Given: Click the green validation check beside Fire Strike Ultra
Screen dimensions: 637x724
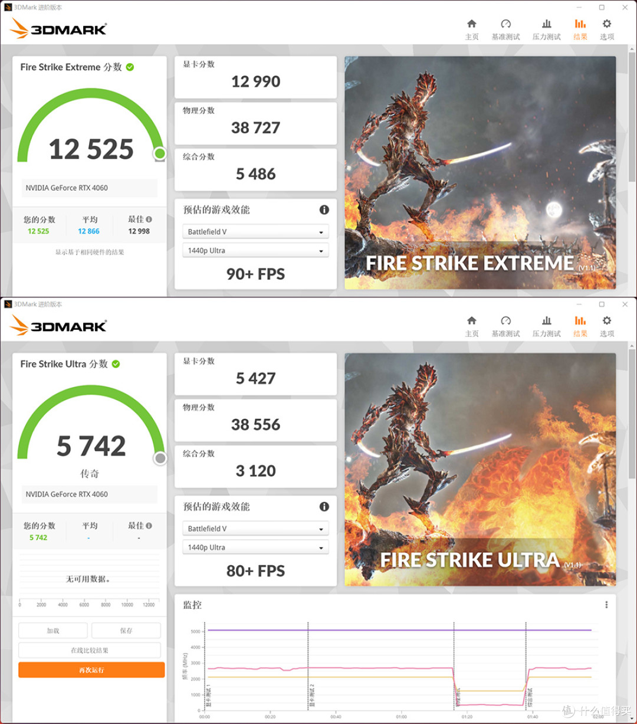Looking at the screenshot, I should pyautogui.click(x=116, y=364).
